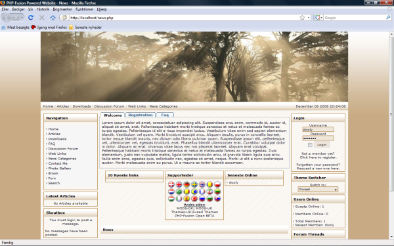Screen dimensions: 394x246
Task: Click the Firefox reload page icon
Action: (31, 18)
